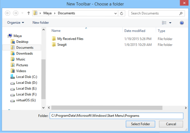This screenshot has width=190, height=133.
Task: Select Local Disk (D:) drive
Action: (27, 83)
